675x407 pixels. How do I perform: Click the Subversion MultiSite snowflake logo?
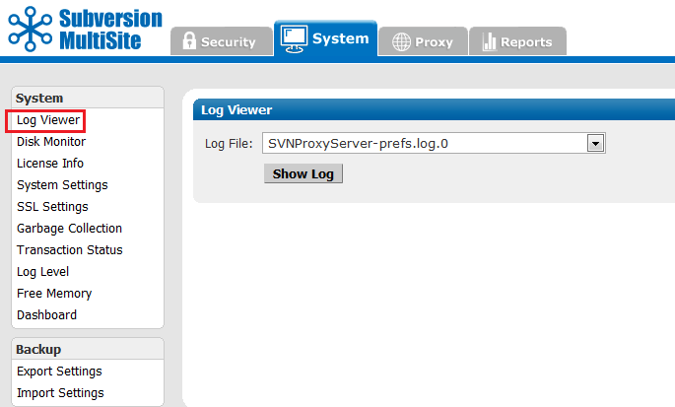point(31,29)
